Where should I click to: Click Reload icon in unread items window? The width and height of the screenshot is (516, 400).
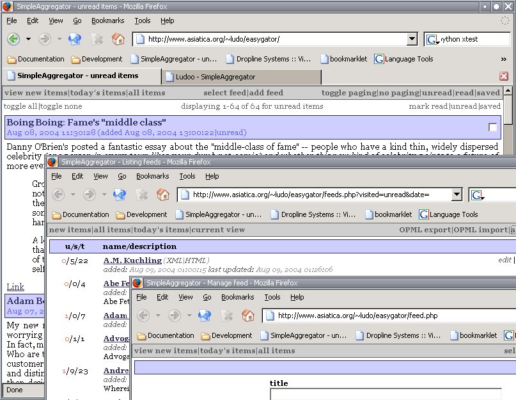click(75, 39)
